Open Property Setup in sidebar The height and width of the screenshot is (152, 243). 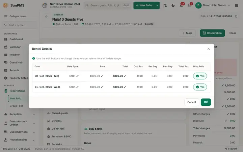(x=16, y=78)
